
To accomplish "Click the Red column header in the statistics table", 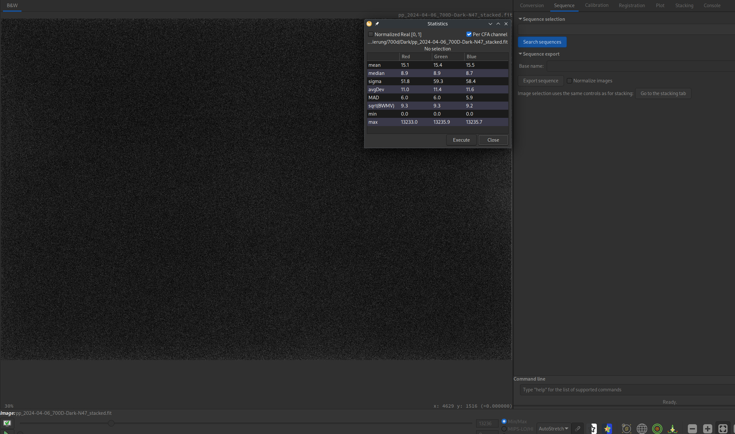I will [x=416, y=57].
